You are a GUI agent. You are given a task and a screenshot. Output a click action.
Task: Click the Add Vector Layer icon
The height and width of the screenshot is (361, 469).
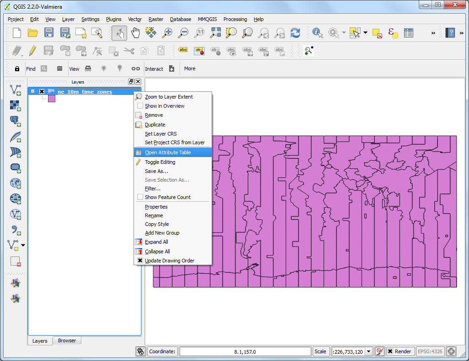click(16, 90)
